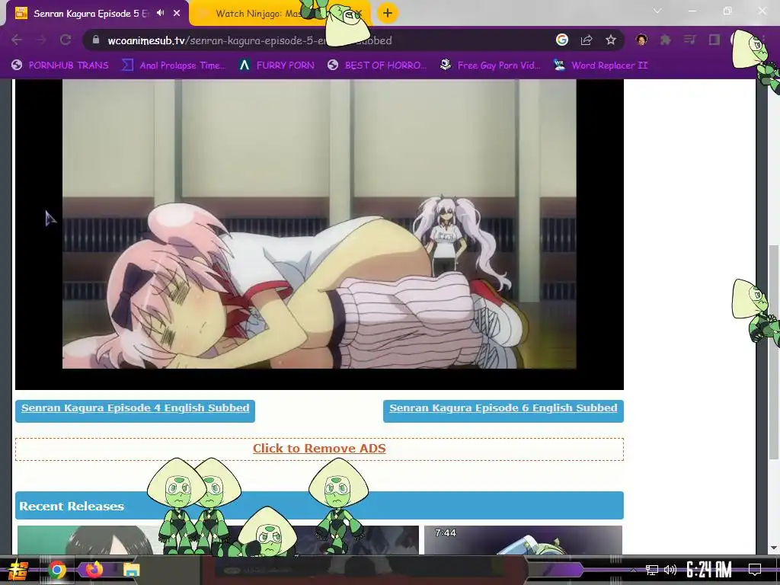
Task: Open the first bookmark on the bar
Action: [x=60, y=66]
